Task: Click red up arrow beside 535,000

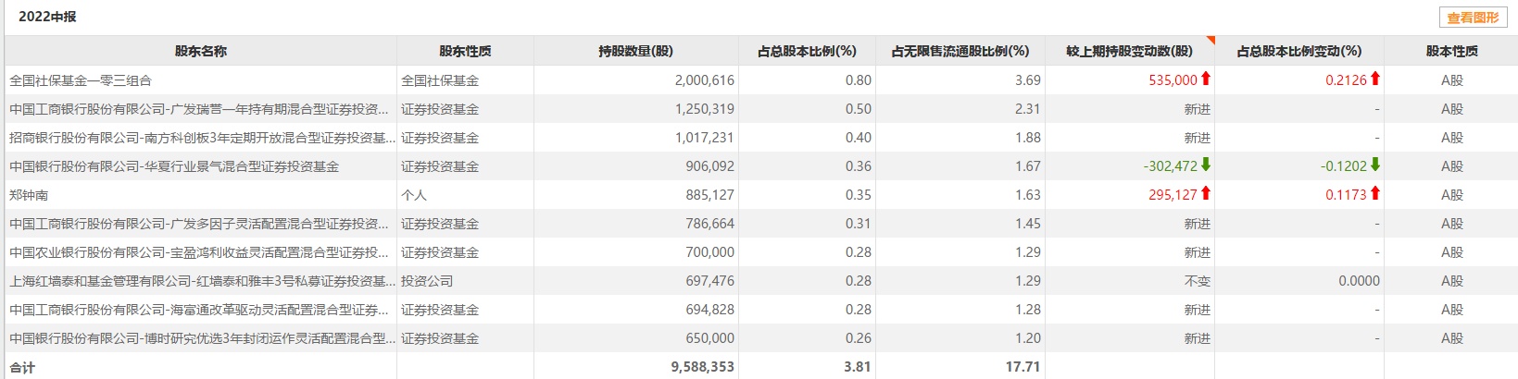Action: (x=1206, y=79)
